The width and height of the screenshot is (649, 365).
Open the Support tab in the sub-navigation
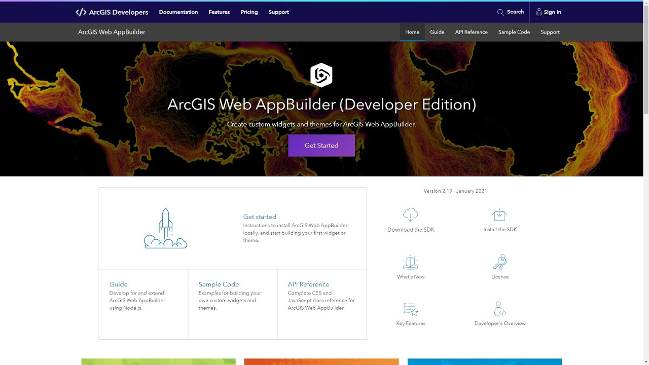[550, 32]
